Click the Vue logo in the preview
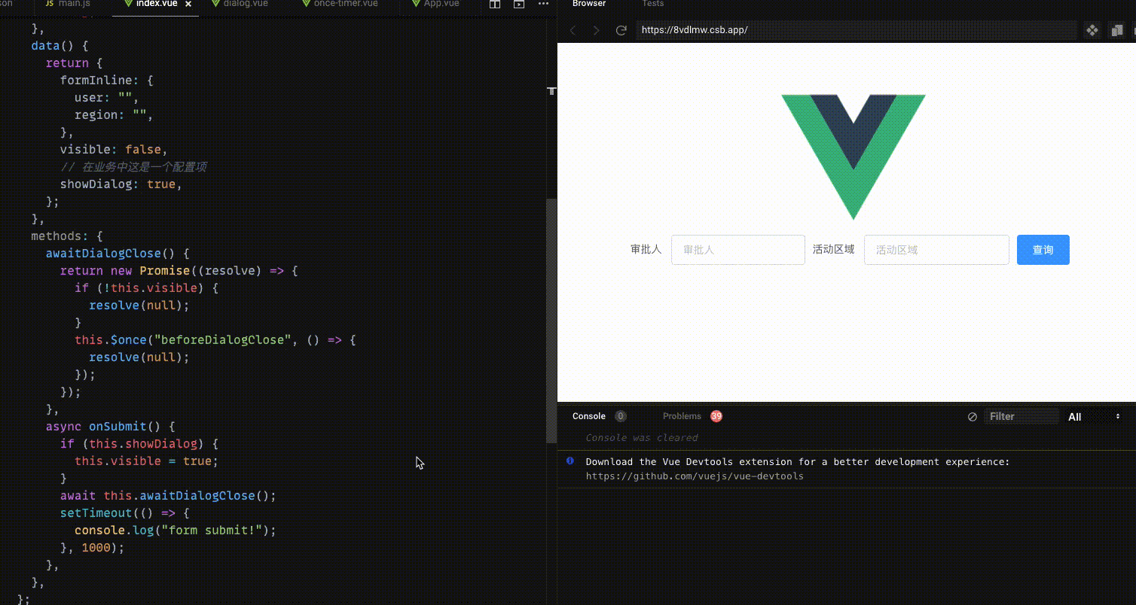Viewport: 1136px width, 605px height. coord(854,157)
